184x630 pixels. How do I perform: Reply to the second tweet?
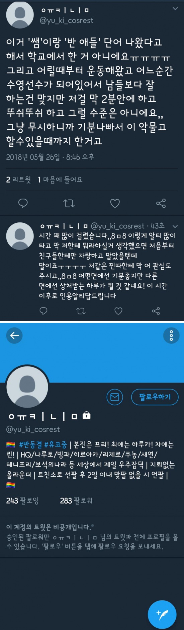point(43,311)
